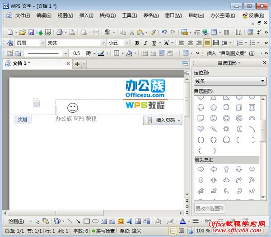Switch to the 文档 1 tab
Screen dimensions: 271x237
22,64
